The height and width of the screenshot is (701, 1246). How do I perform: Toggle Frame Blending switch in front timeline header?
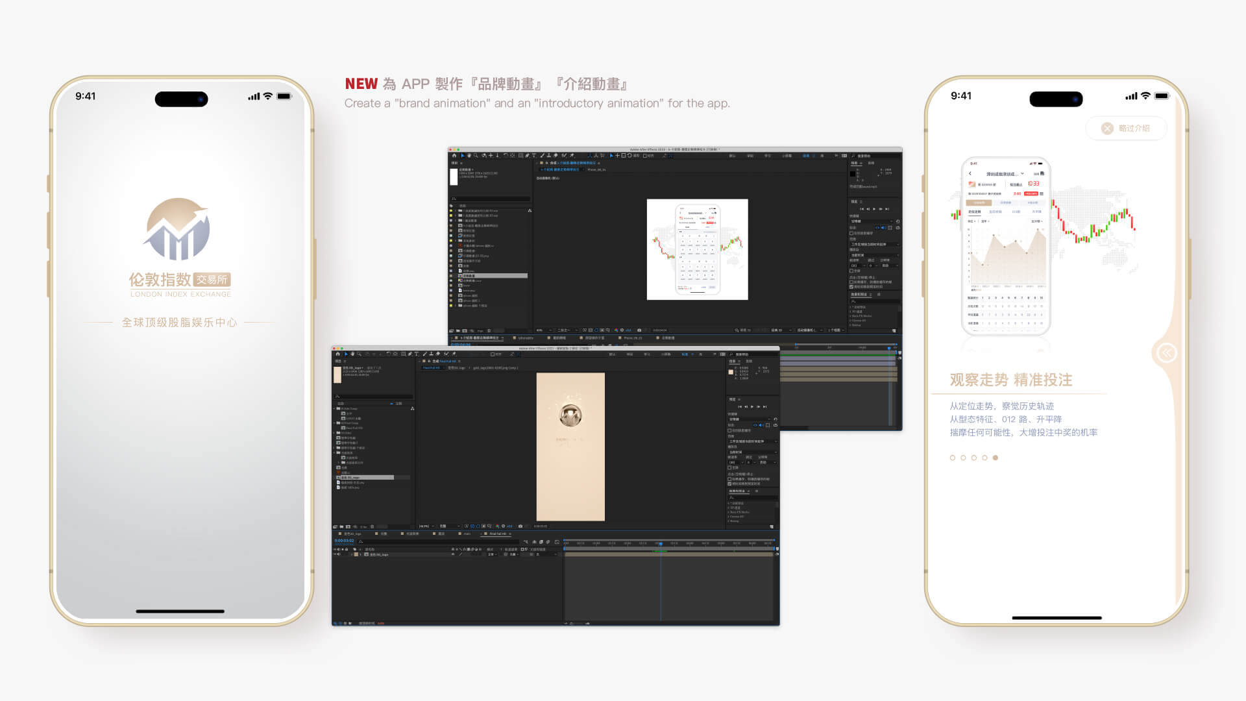point(541,542)
